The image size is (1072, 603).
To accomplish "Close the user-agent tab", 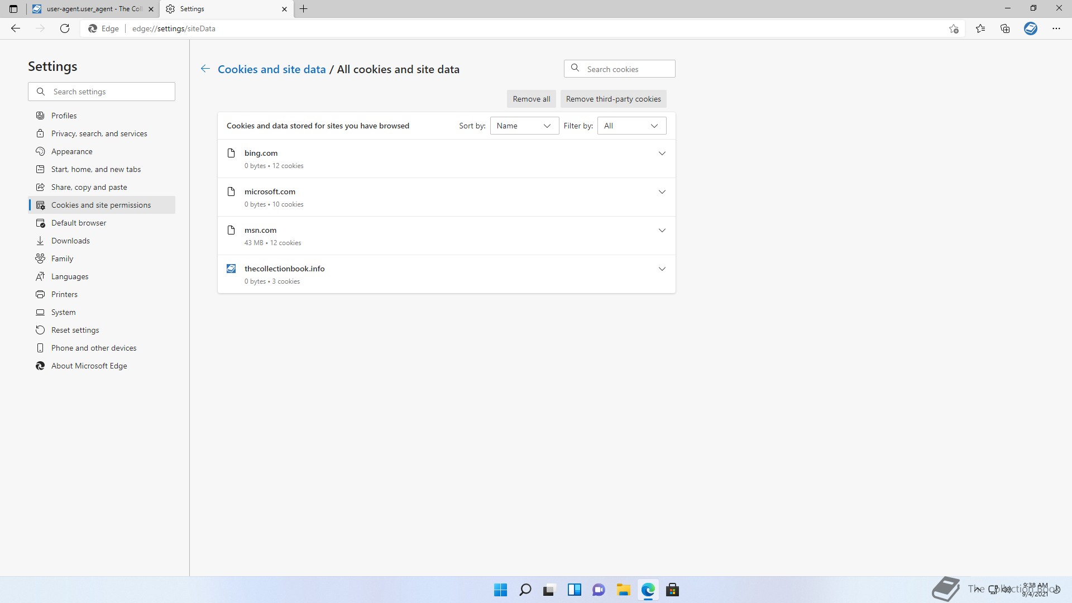I will click(x=151, y=9).
